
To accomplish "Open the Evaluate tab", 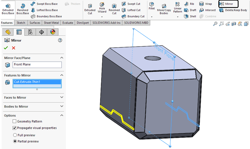I will pyautogui.click(x=68, y=23).
